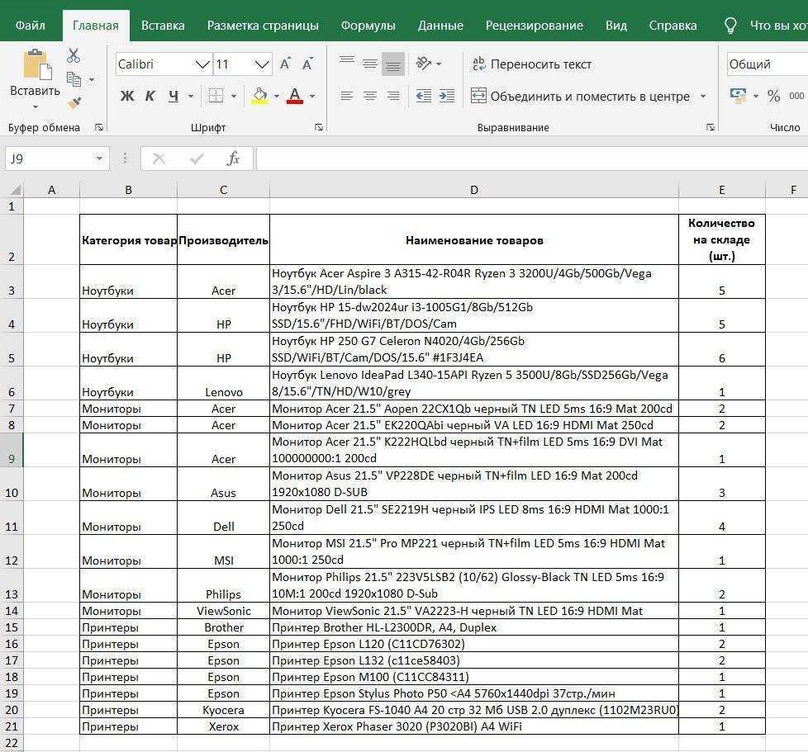Image resolution: width=808 pixels, height=752 pixels.
Task: Open the Файл menu
Action: click(30, 25)
